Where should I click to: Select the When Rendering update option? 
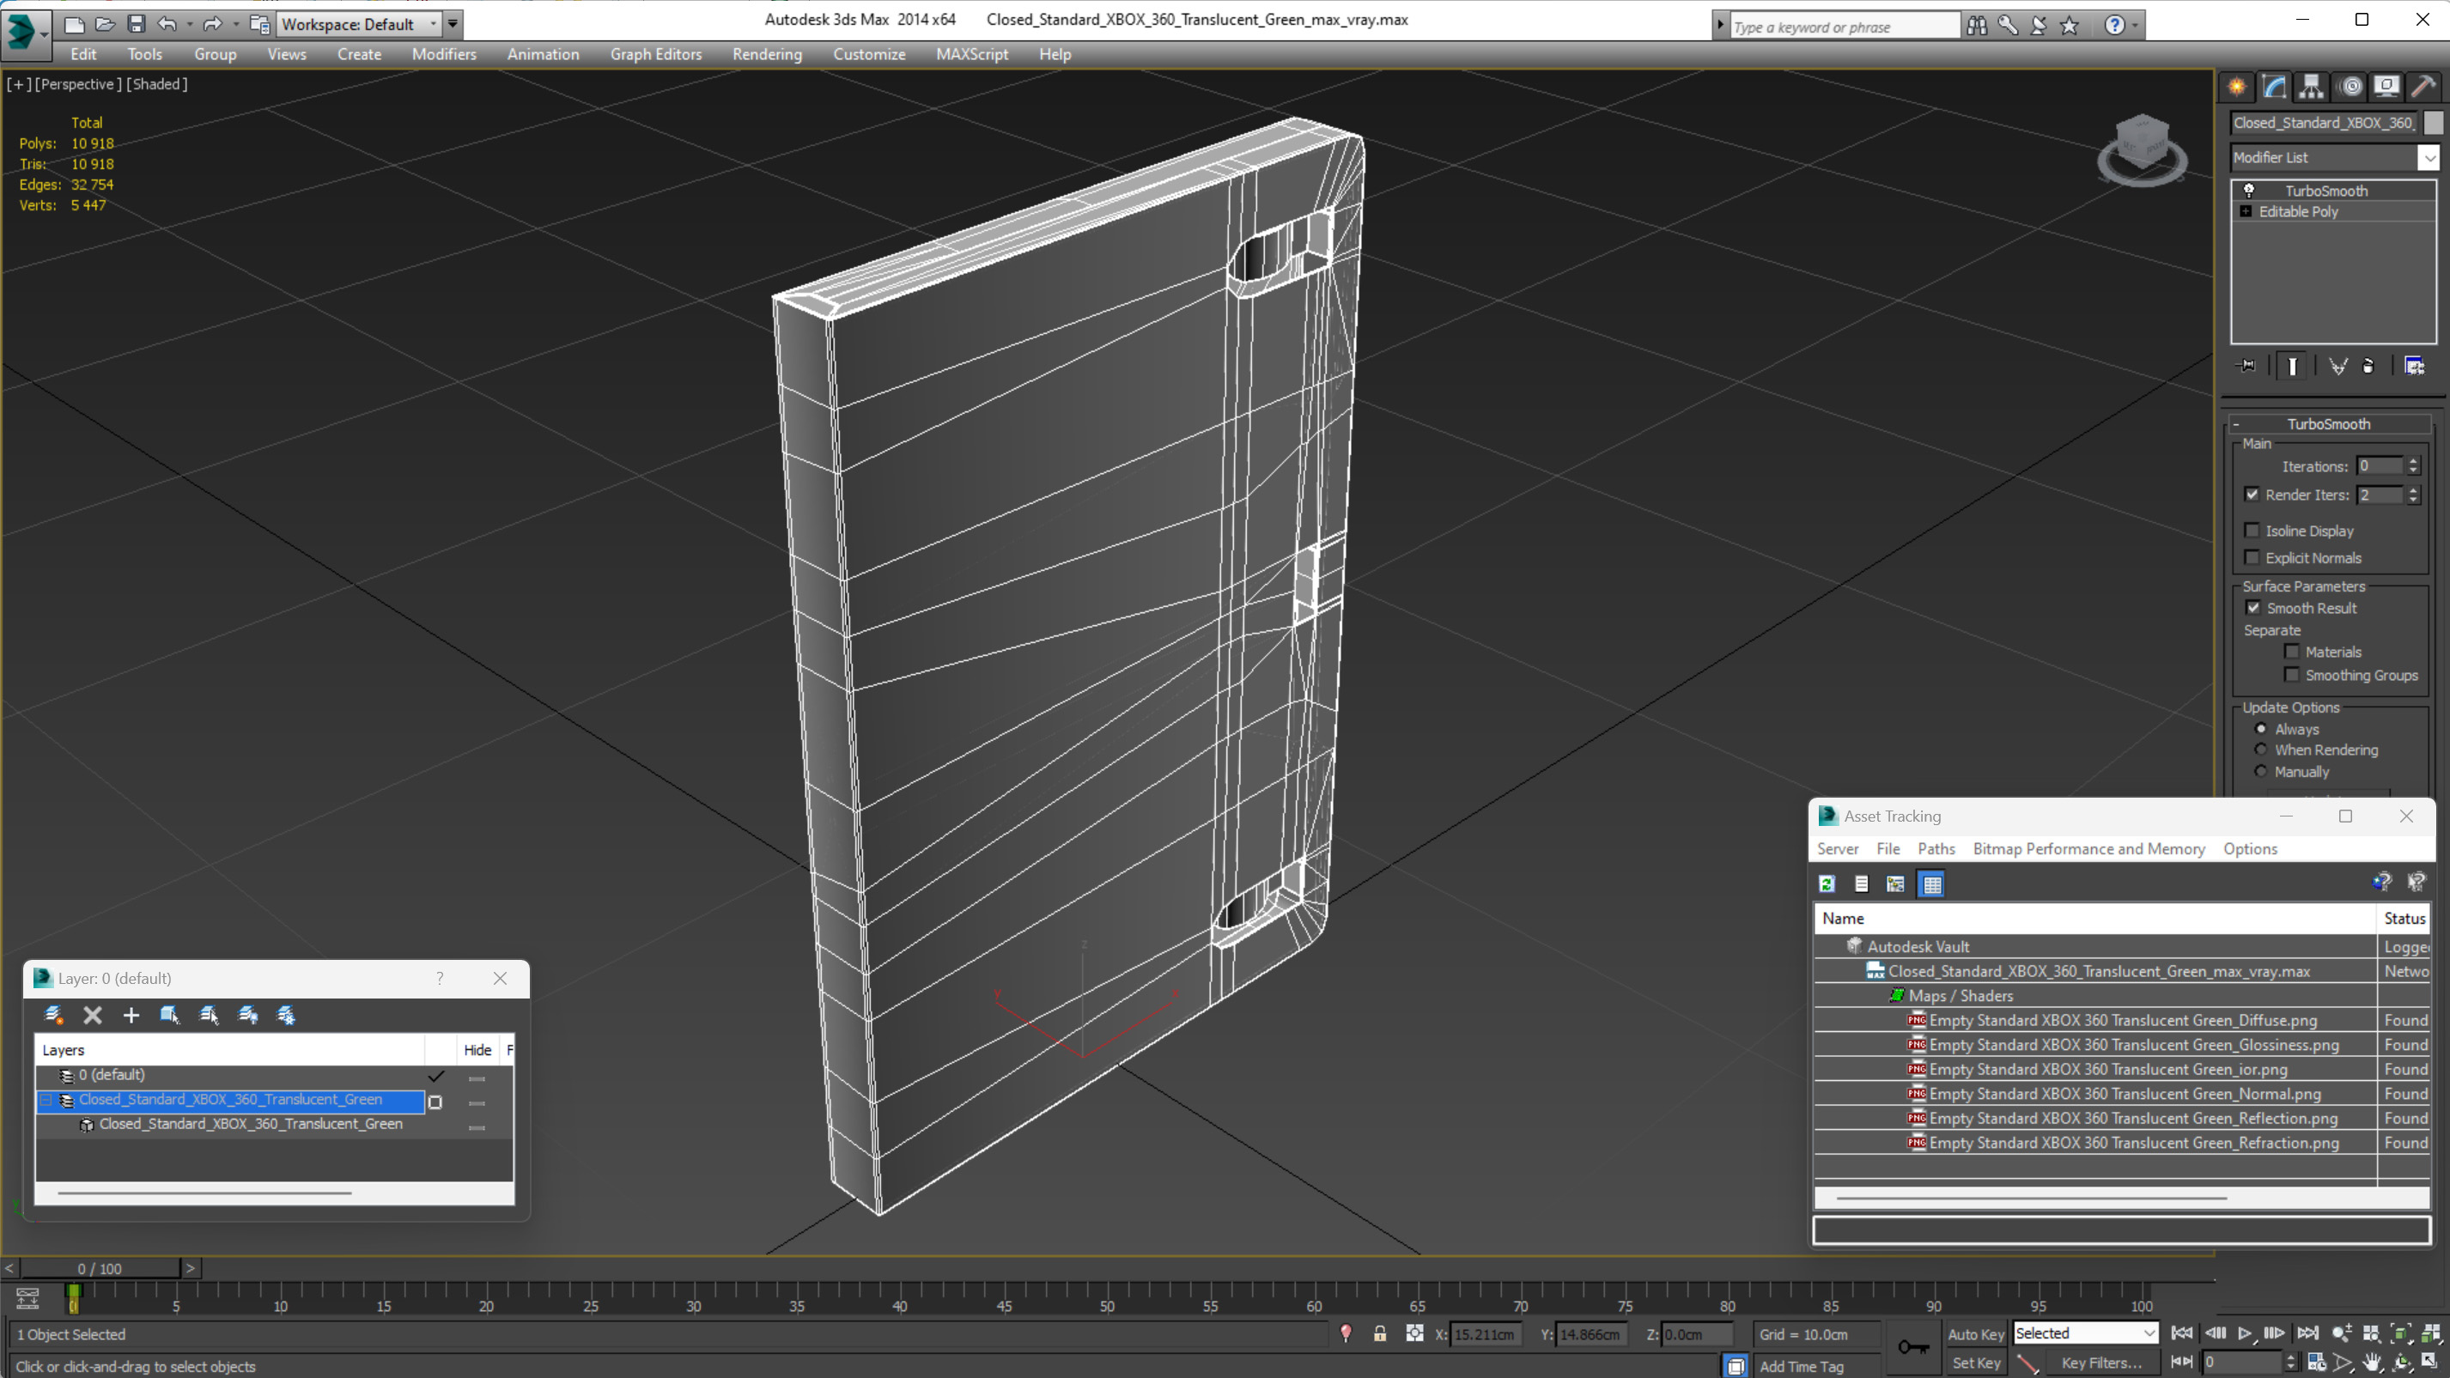click(2261, 750)
